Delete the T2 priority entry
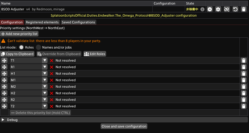 tap(244, 106)
